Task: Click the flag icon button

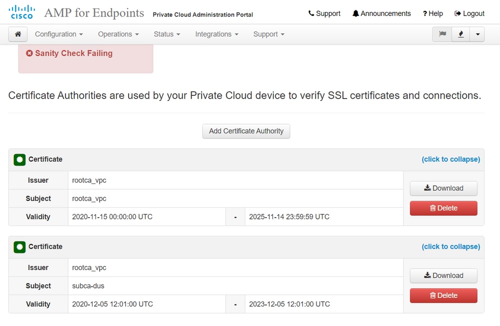Action: (x=442, y=34)
